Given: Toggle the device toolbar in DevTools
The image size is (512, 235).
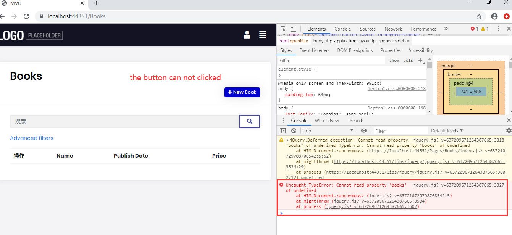Looking at the screenshot, I should click(293, 29).
